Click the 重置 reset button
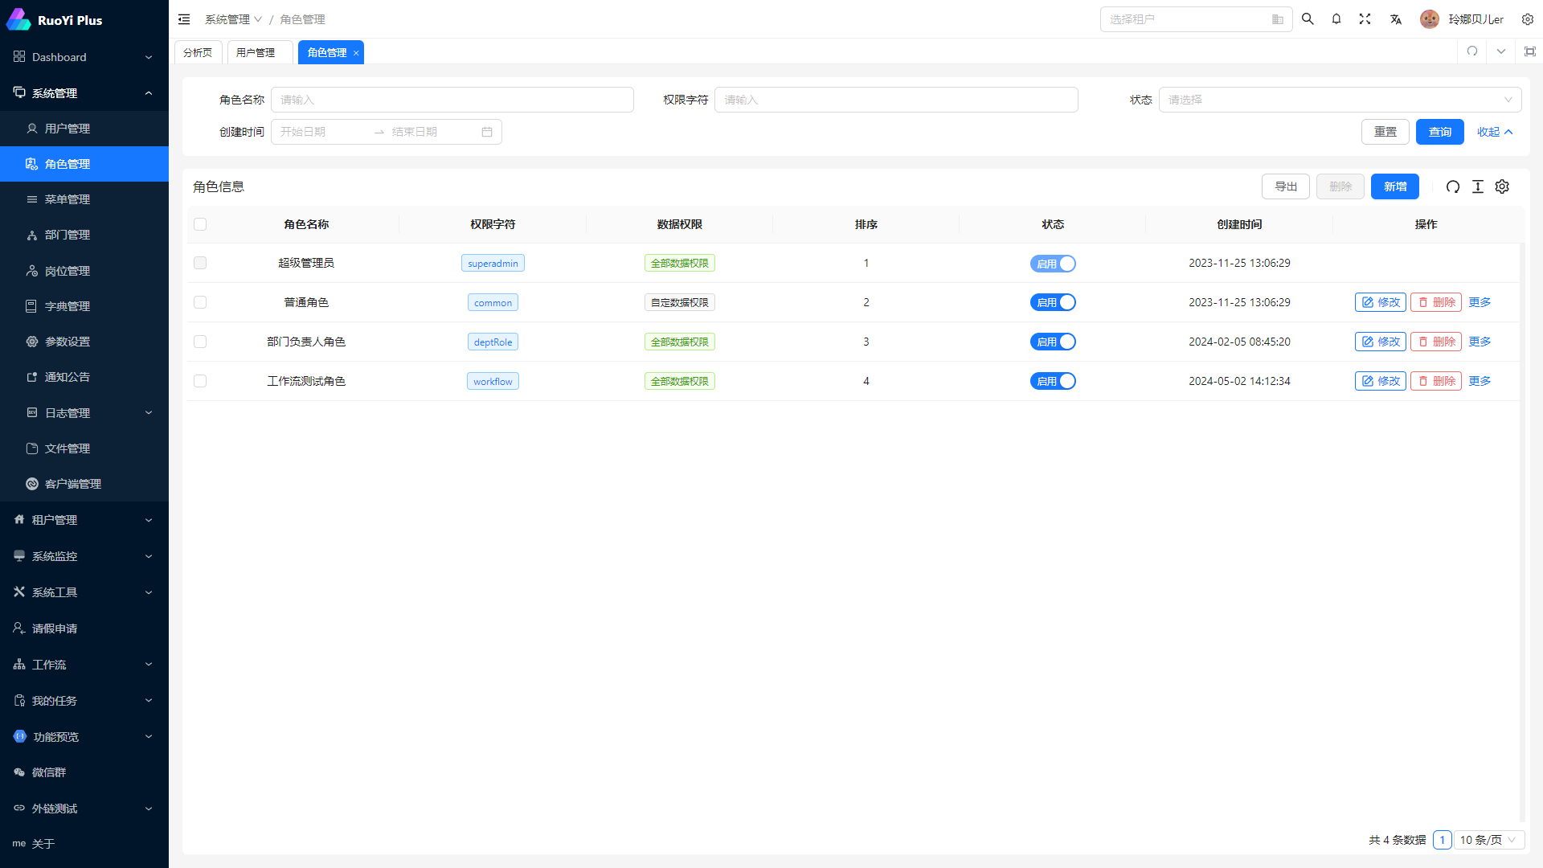Screen dimensions: 1543x868 [1385, 132]
